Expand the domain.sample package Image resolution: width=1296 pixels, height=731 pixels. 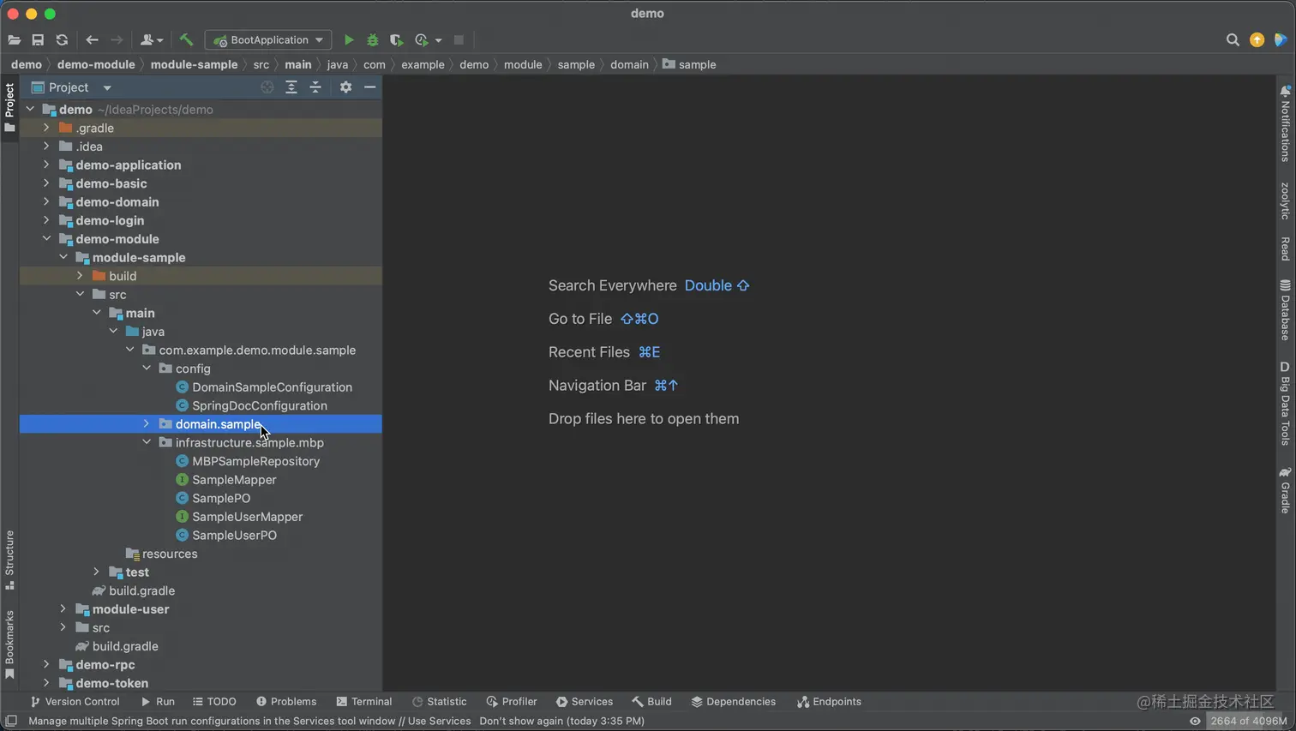147,424
